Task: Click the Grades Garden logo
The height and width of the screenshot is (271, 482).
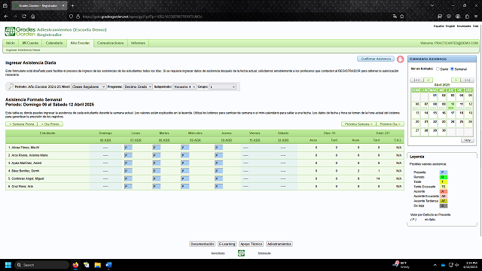Action: (20, 32)
